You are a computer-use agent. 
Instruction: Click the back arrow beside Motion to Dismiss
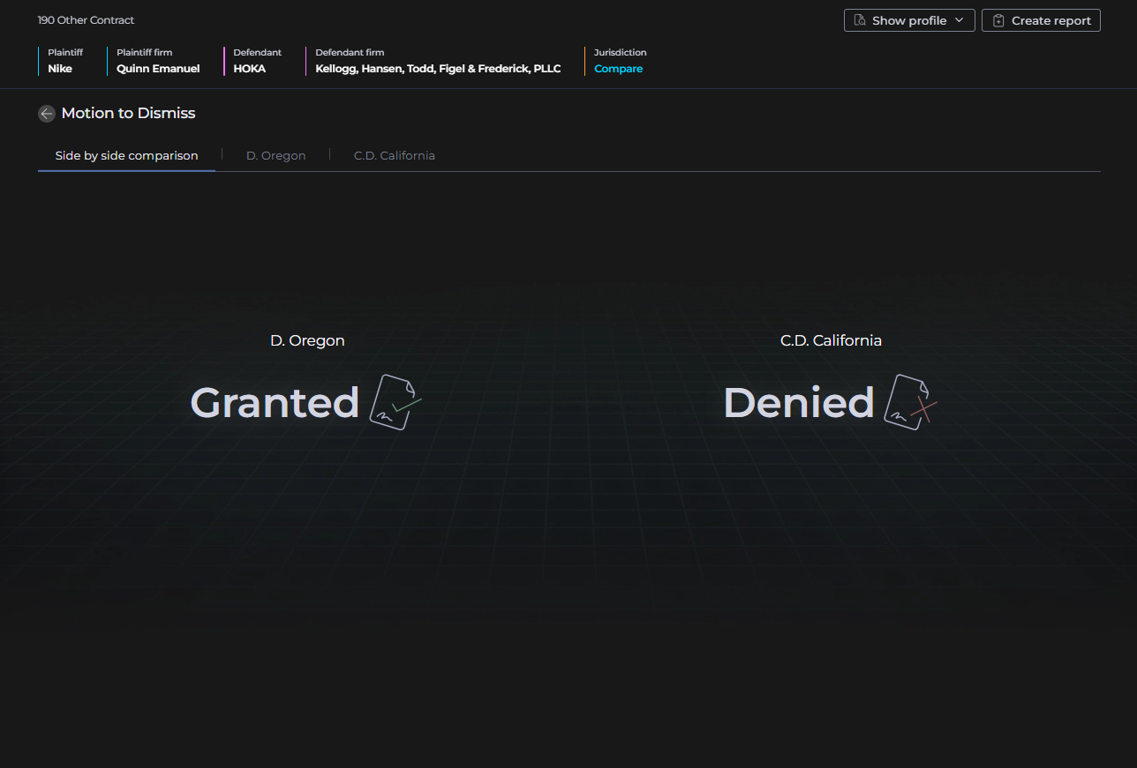click(47, 114)
